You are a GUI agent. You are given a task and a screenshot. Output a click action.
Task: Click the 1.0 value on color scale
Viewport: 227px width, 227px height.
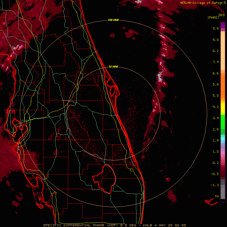[216, 152]
